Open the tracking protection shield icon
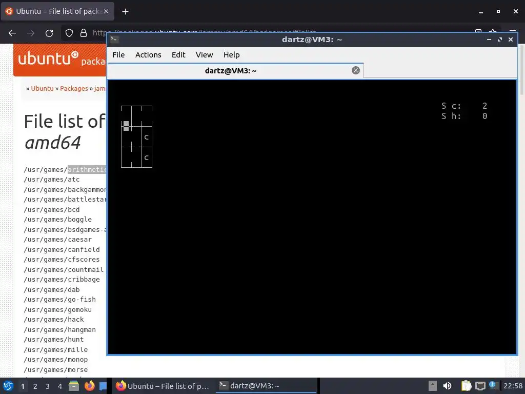This screenshot has height=394, width=525. pos(69,33)
